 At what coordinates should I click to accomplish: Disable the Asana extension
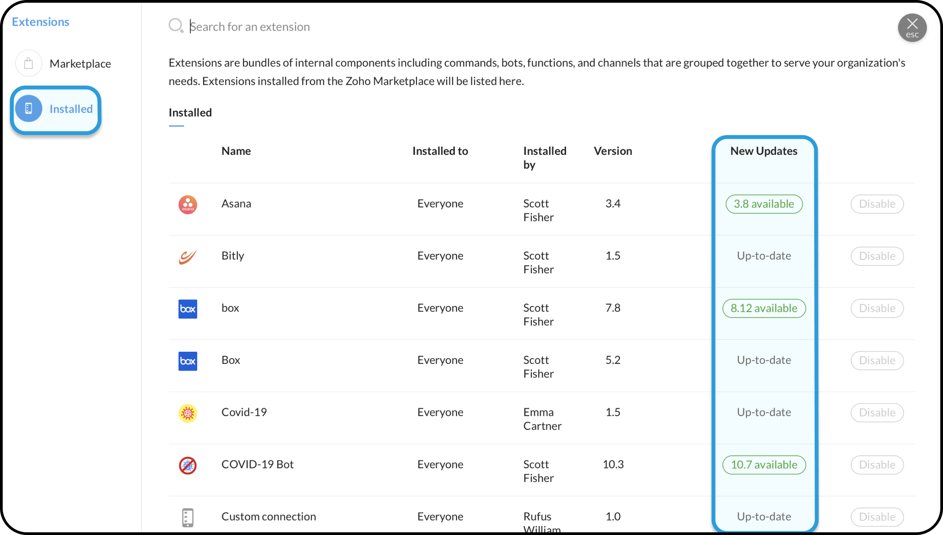877,204
